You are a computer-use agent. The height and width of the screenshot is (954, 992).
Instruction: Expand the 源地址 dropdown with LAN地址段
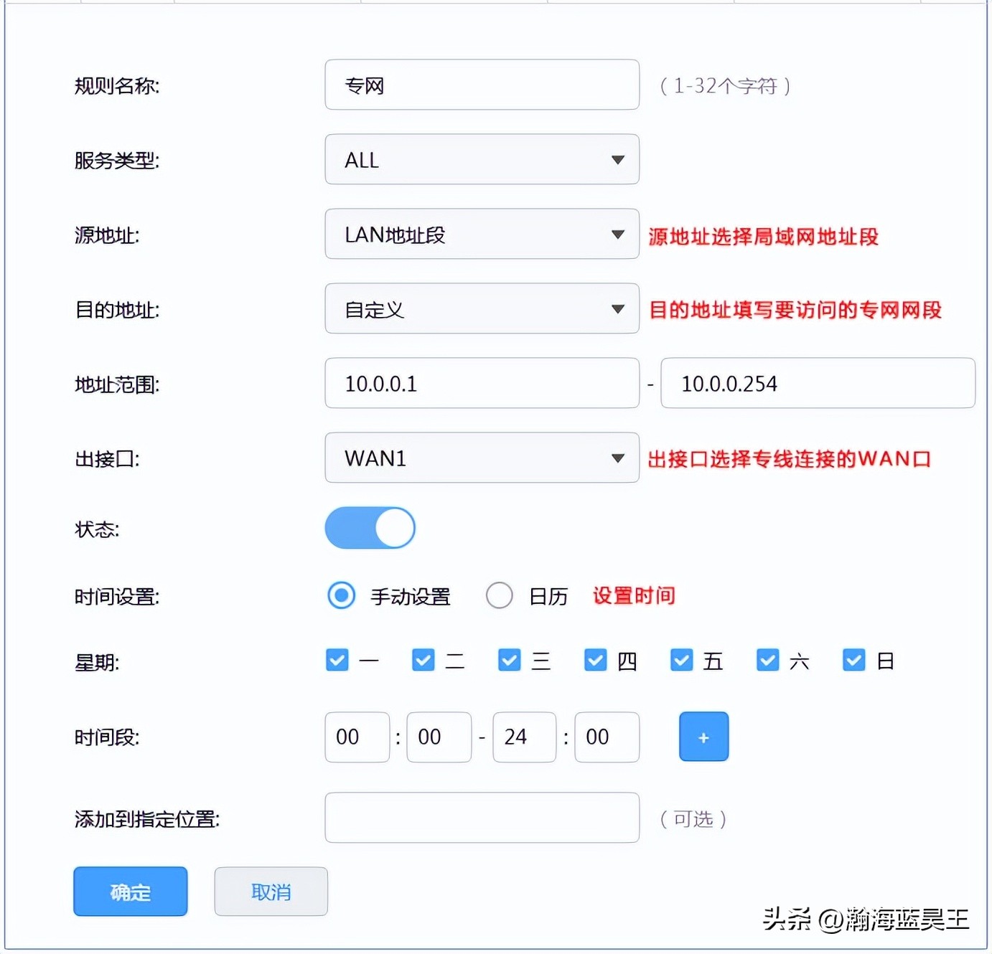pyautogui.click(x=481, y=234)
